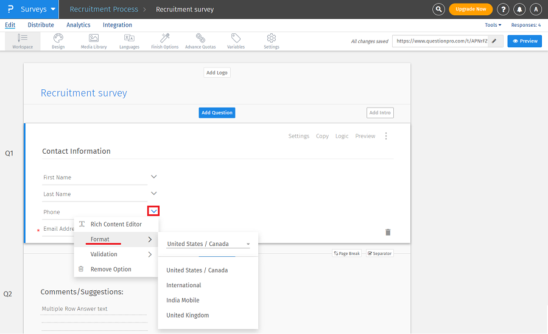This screenshot has height=334, width=548.
Task: Click the search magnifier icon
Action: pos(438,9)
